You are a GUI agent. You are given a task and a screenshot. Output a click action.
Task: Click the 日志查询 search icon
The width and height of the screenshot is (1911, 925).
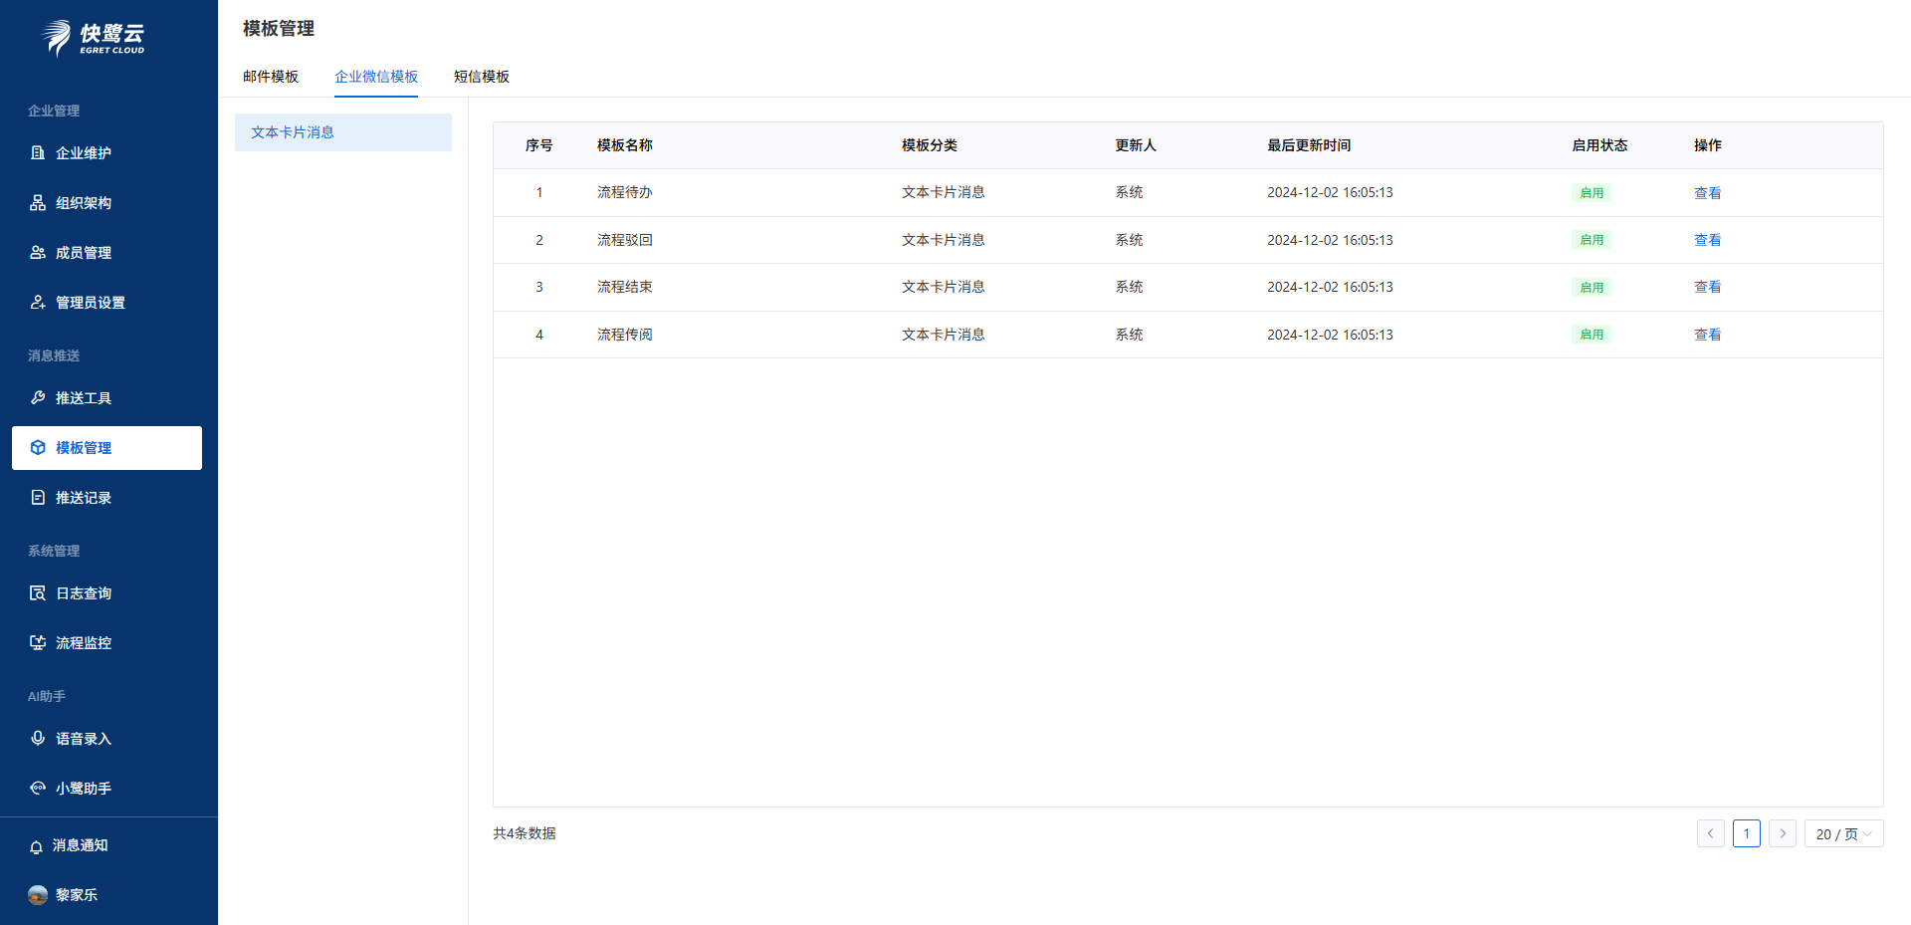coord(38,593)
